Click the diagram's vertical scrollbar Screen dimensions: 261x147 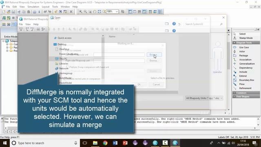point(228,72)
